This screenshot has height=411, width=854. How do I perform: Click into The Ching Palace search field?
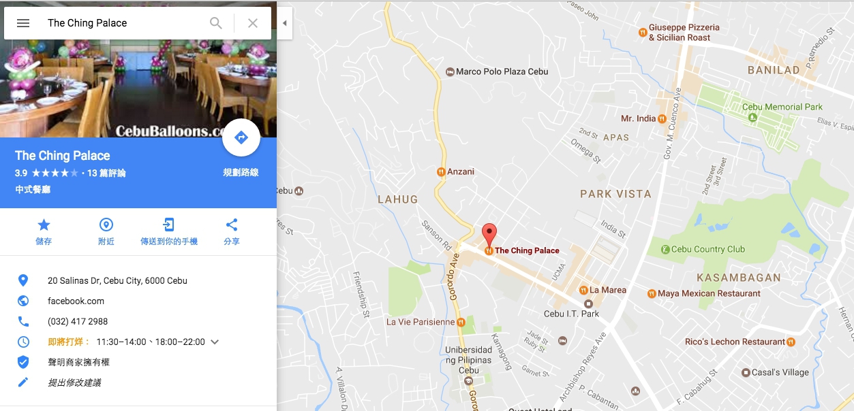[x=123, y=23]
